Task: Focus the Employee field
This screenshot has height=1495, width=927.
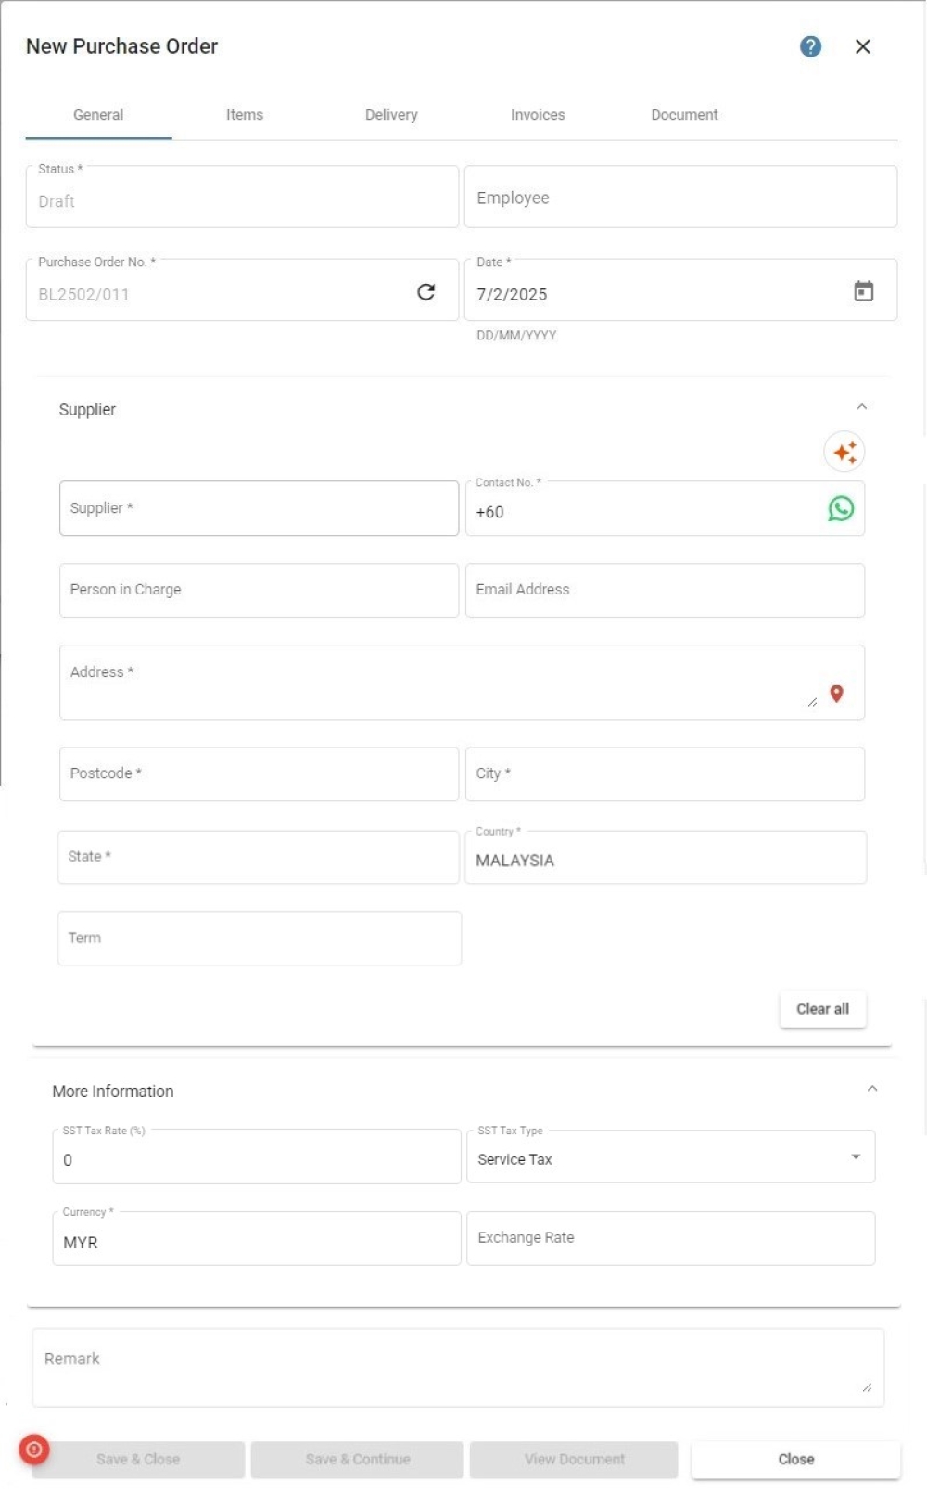Action: [680, 197]
